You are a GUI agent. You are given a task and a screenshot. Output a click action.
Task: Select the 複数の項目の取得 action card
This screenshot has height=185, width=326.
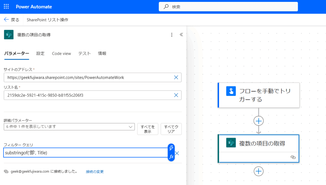click(x=259, y=149)
